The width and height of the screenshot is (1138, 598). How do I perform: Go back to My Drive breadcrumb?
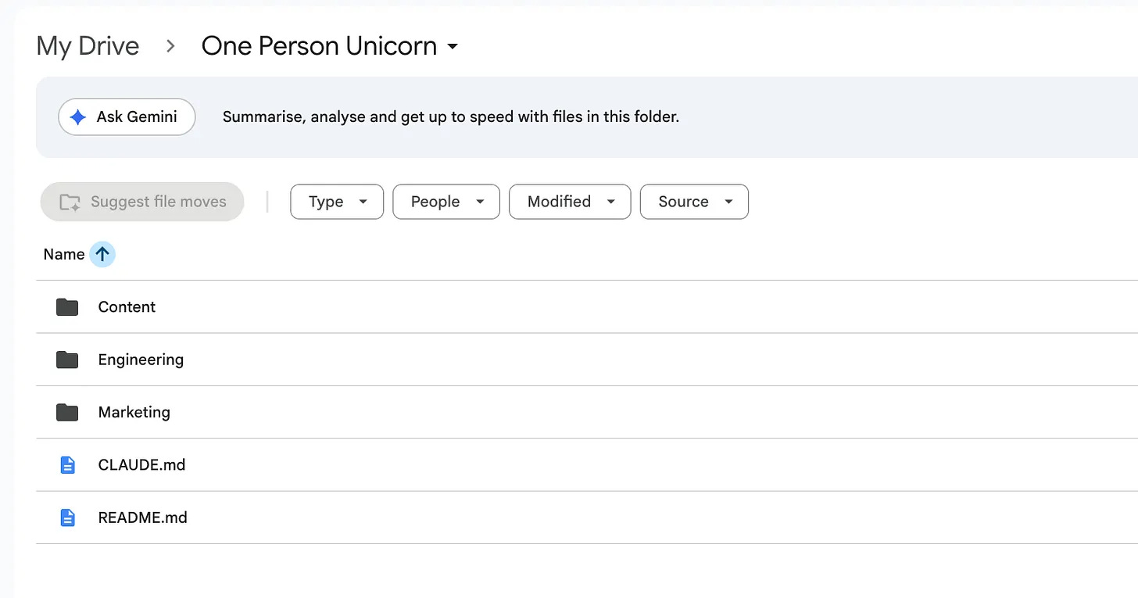click(x=88, y=46)
